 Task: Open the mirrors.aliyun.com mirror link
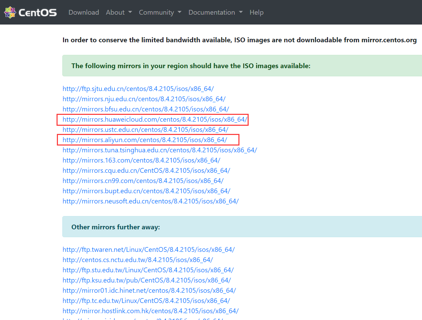(x=145, y=140)
